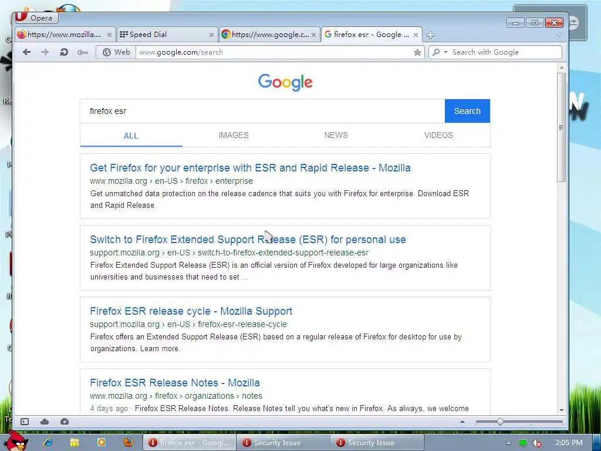Switch to the mozilla.org tab
Screen dimensions: 601x451
pos(64,35)
